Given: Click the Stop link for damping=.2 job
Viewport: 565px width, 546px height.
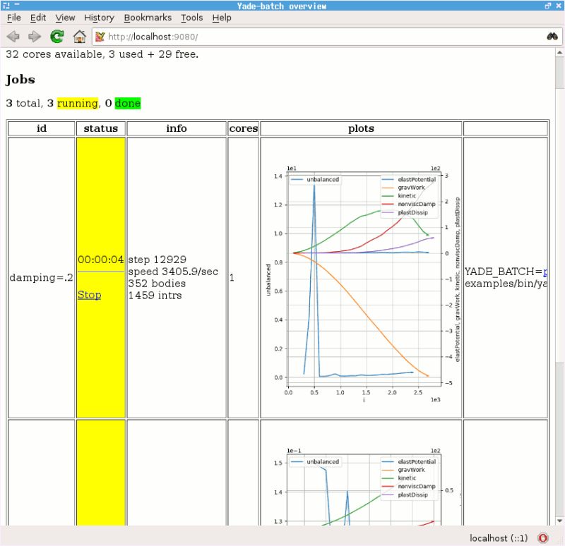Looking at the screenshot, I should 90,295.
